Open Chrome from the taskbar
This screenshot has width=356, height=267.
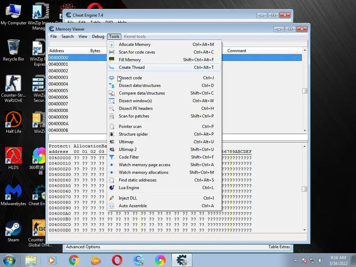[74, 260]
